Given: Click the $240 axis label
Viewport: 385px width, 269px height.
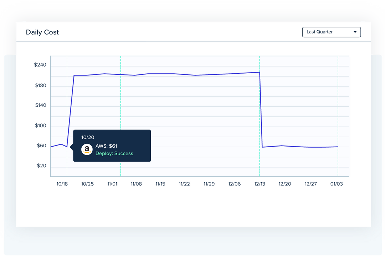Looking at the screenshot, I should 41,65.
